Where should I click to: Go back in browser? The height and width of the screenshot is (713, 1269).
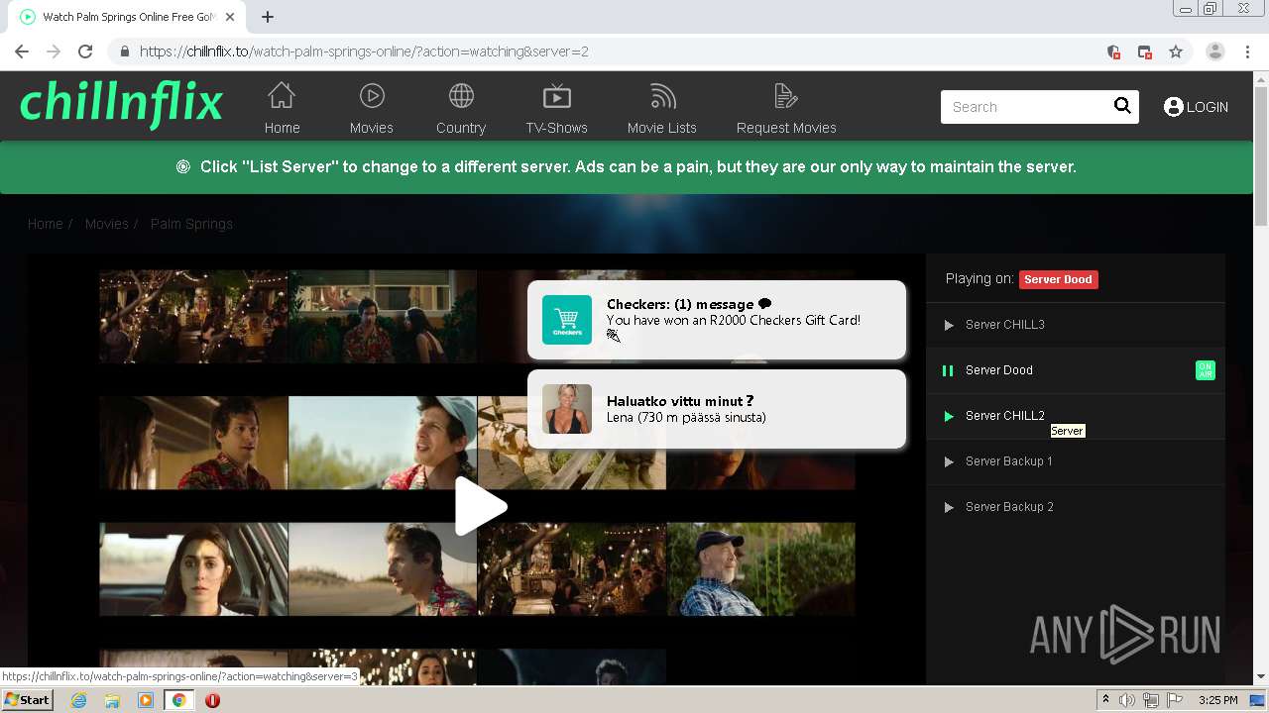22,51
